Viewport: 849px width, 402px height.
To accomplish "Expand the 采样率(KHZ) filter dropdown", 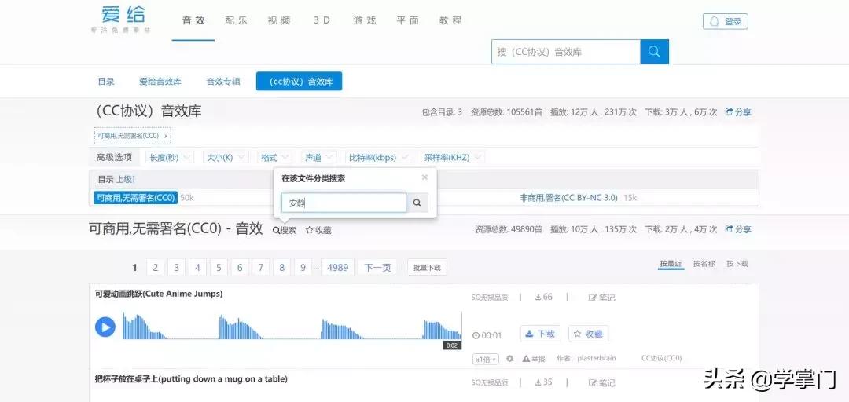I will click(x=453, y=158).
